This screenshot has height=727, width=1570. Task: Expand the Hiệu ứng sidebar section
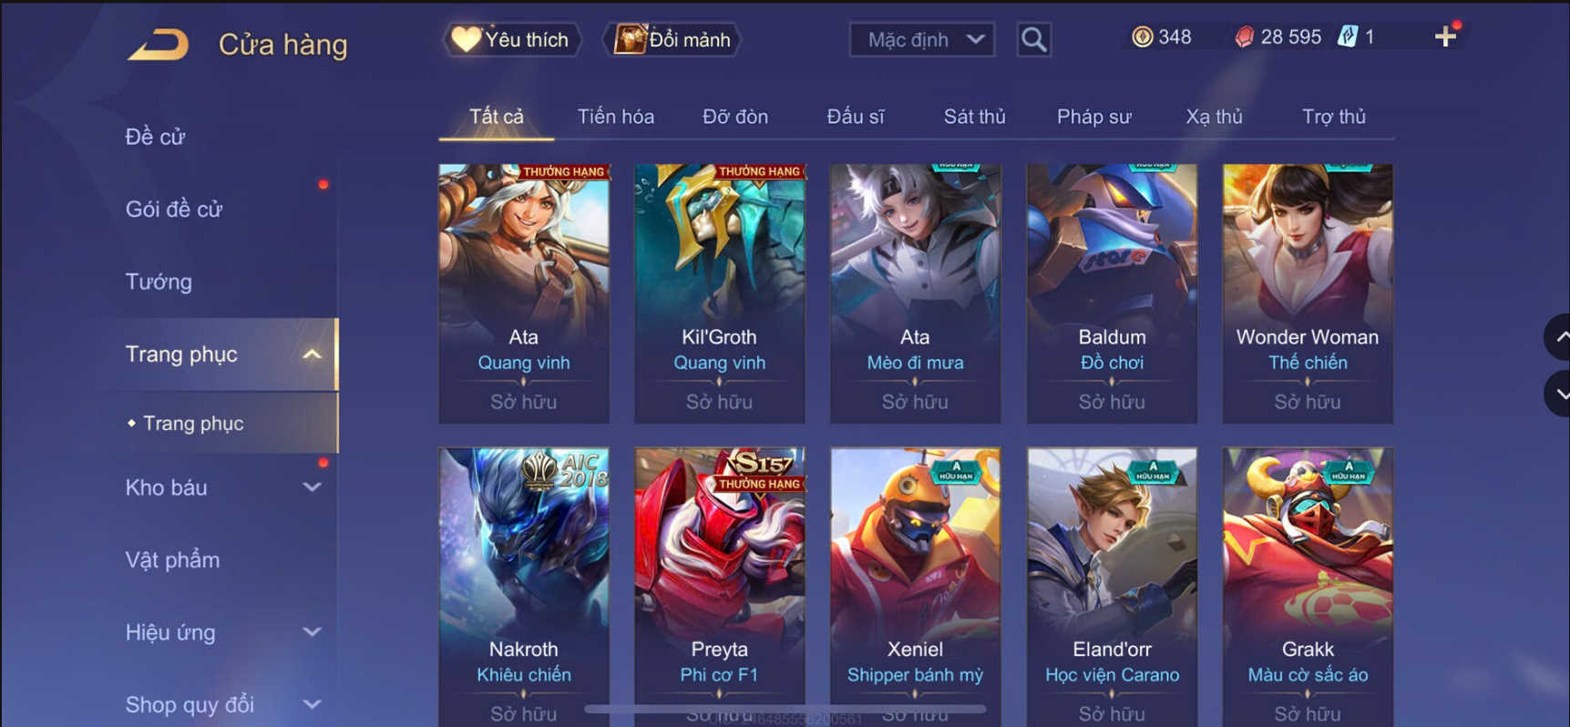pos(312,632)
